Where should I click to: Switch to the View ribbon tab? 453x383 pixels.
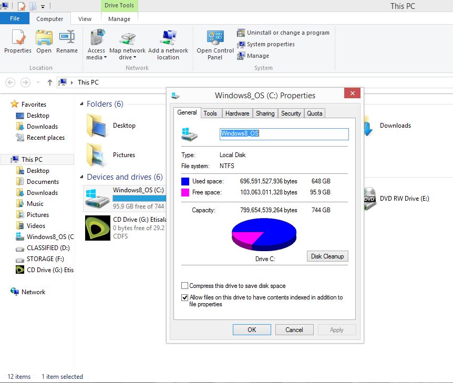pos(85,19)
